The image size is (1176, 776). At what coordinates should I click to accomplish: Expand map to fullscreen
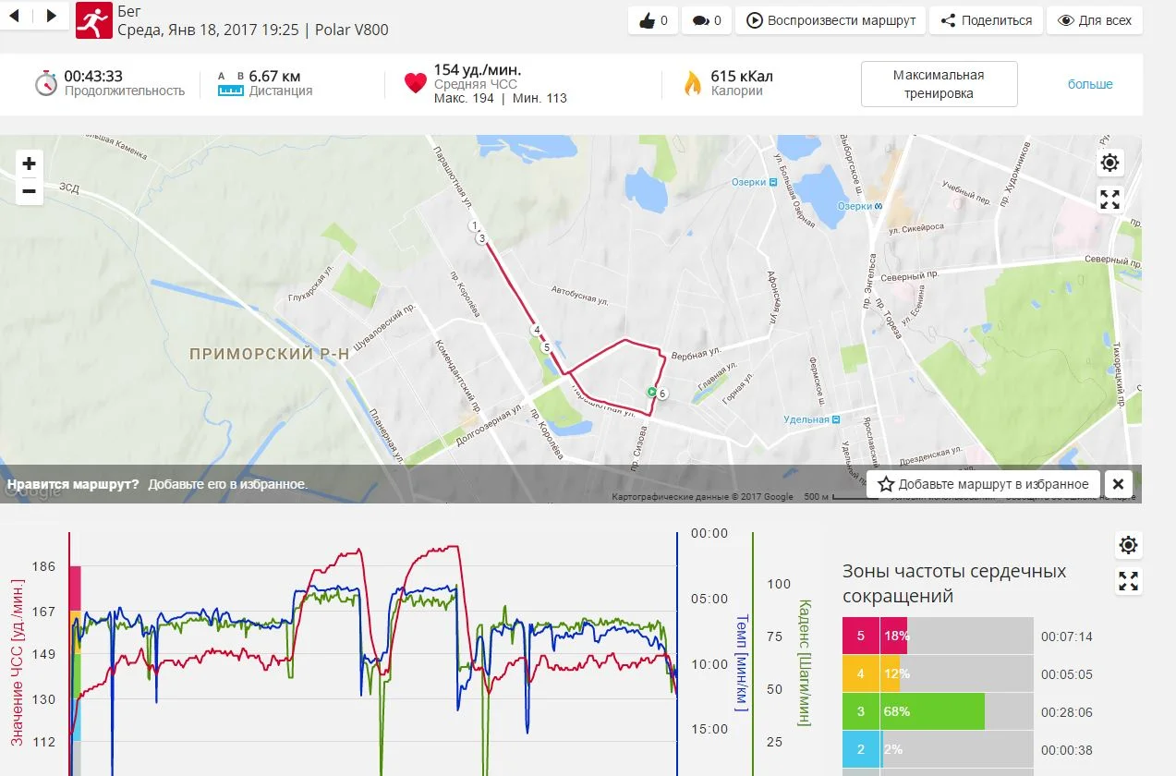[x=1110, y=199]
